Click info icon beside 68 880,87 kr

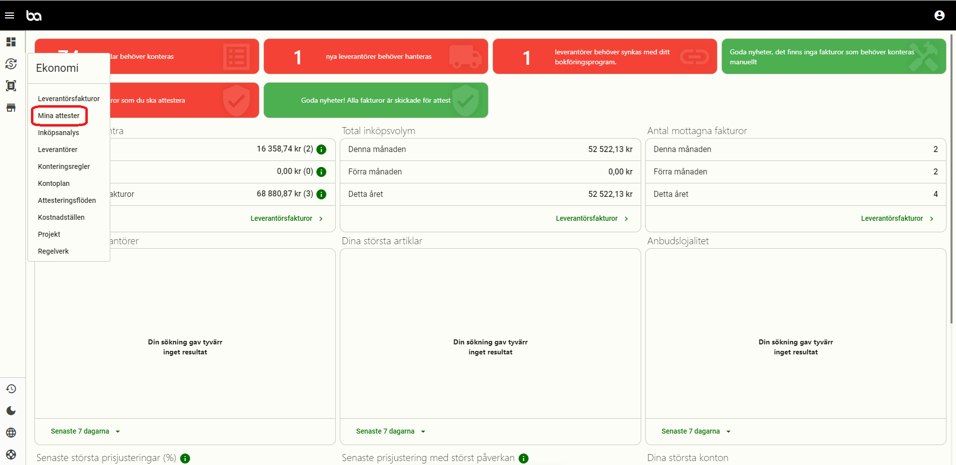pos(321,194)
